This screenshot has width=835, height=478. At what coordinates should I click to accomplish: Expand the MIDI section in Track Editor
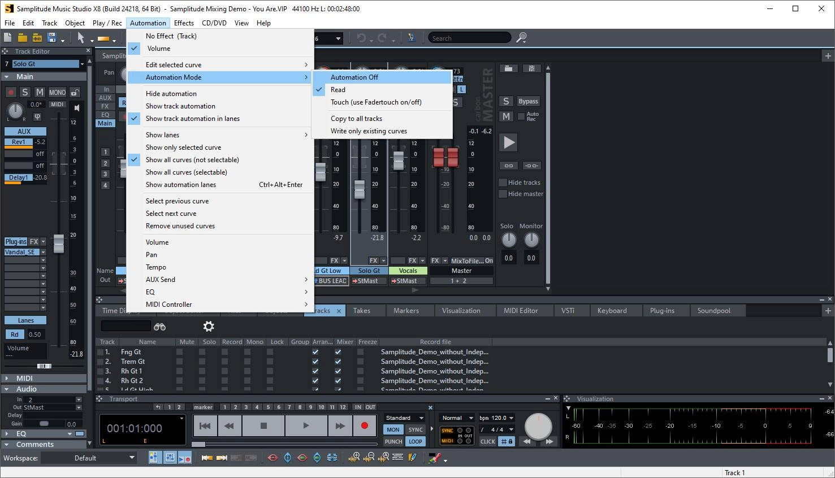click(7, 378)
